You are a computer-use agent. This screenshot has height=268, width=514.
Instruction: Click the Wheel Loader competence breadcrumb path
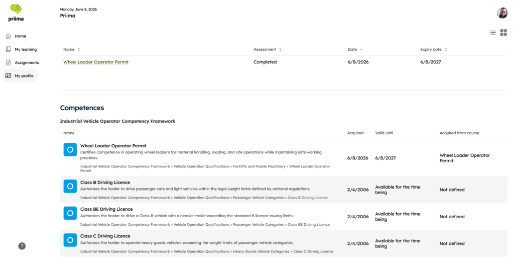[x=205, y=168]
